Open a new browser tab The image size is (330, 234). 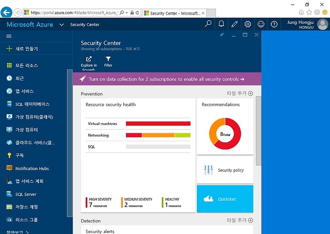(x=211, y=13)
